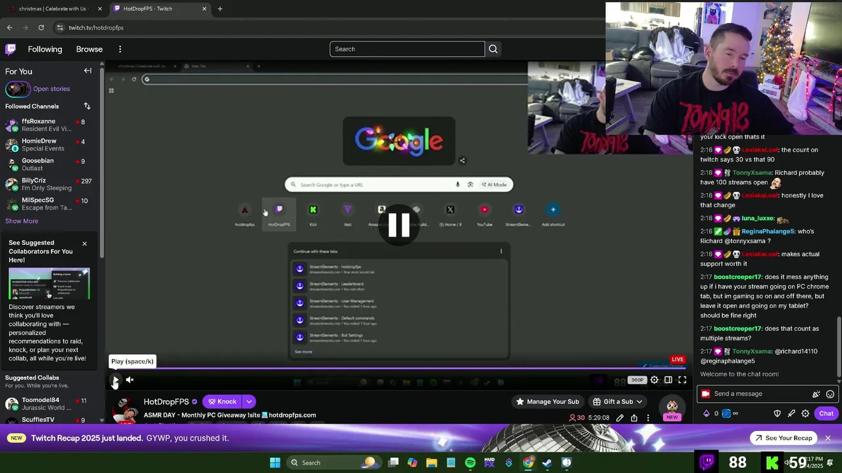Screen dimensions: 842x473
Task: Open HUD FX from the taskbar
Action: pyautogui.click(x=489, y=462)
